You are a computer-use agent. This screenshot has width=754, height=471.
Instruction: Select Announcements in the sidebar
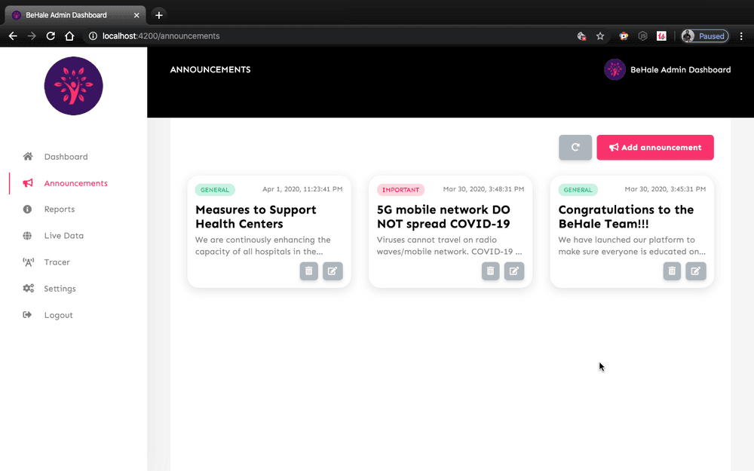tap(75, 183)
